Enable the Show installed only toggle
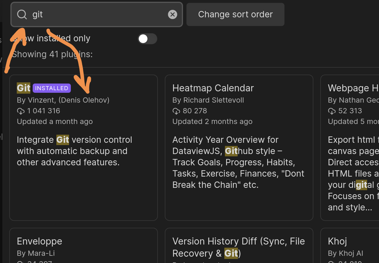379x263 pixels. point(147,39)
